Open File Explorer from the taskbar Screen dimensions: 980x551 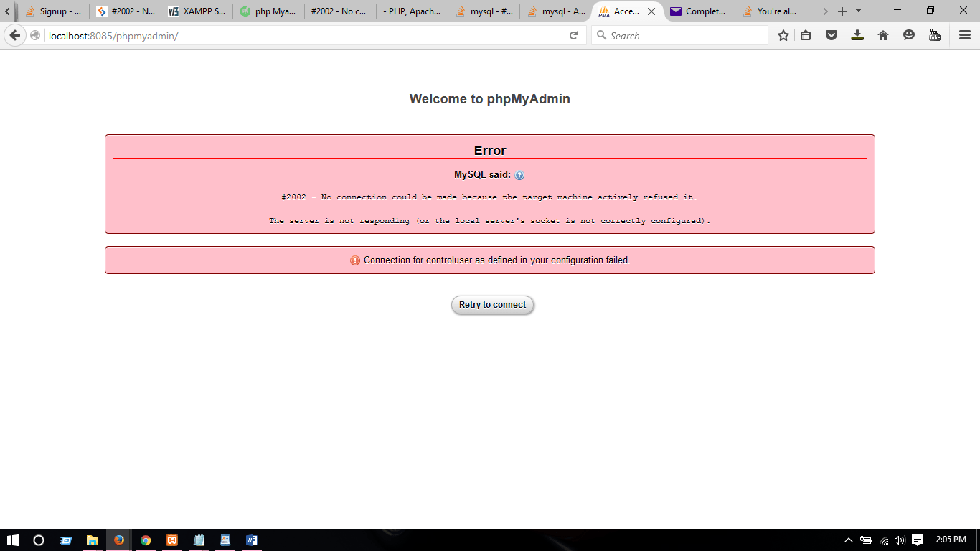(x=93, y=540)
